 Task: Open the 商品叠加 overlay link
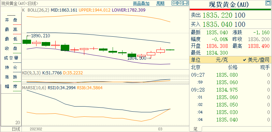point(141,3)
